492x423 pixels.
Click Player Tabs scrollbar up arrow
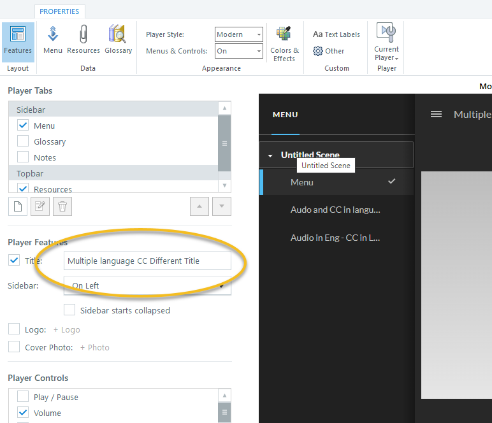pos(225,108)
